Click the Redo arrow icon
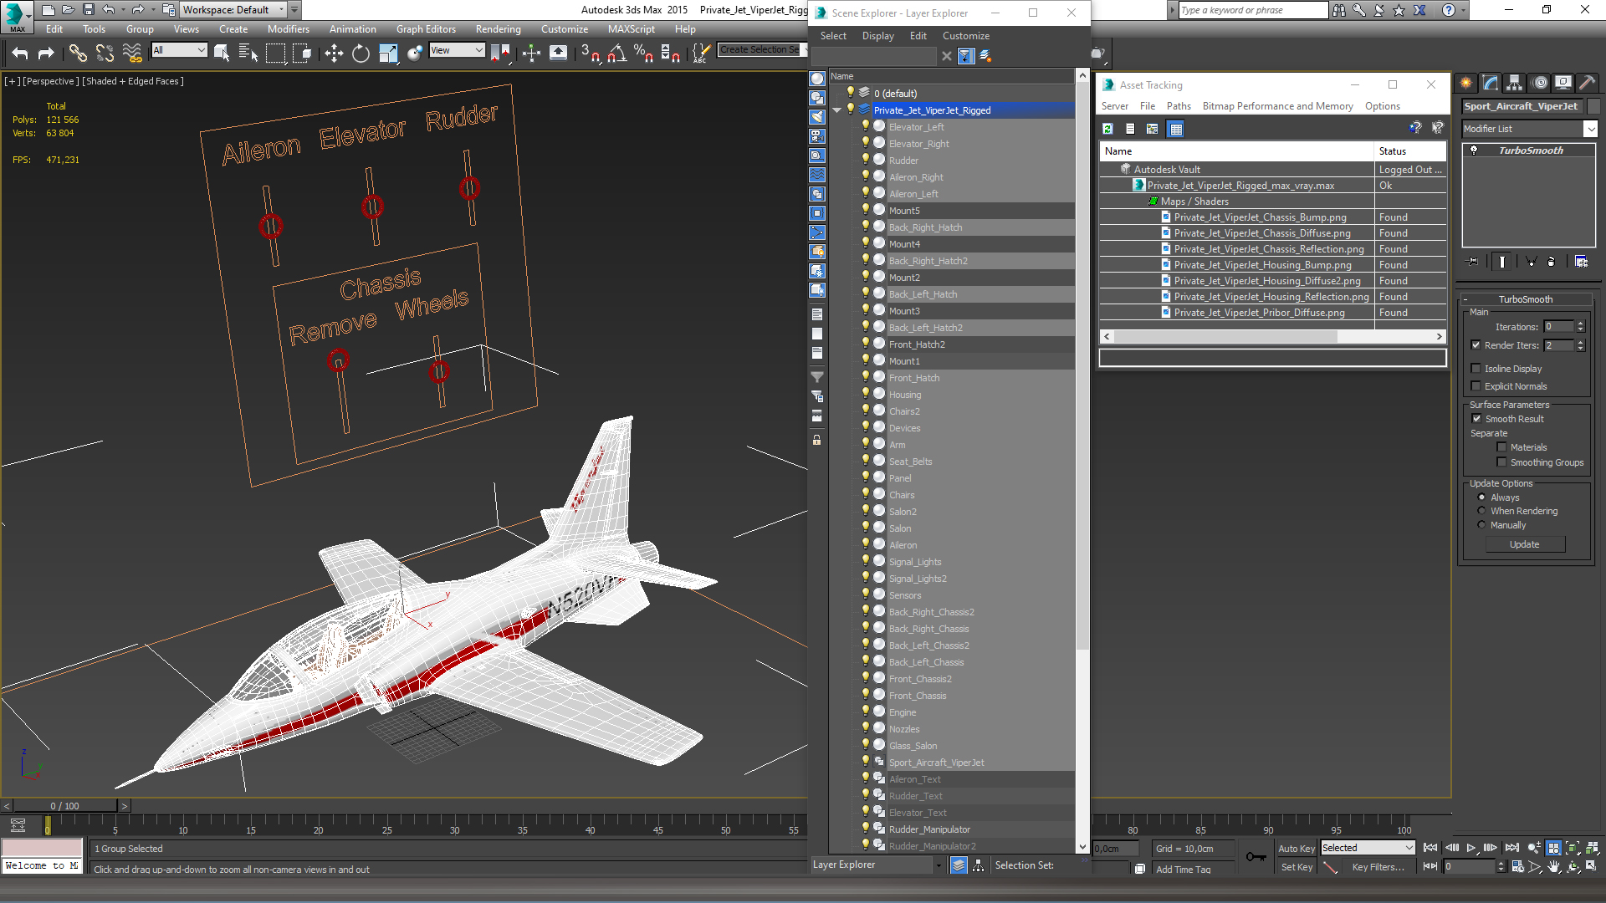The height and width of the screenshot is (903, 1606). point(46,54)
